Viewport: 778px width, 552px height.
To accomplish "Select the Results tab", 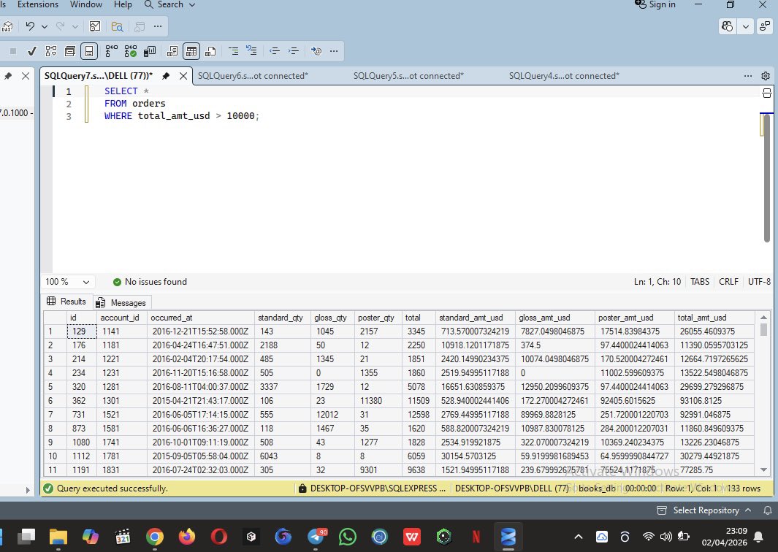I will [66, 302].
